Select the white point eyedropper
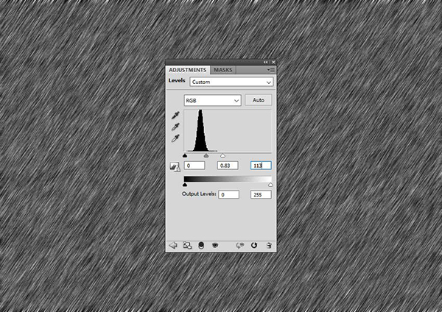The width and height of the screenshot is (442, 312). click(x=175, y=138)
